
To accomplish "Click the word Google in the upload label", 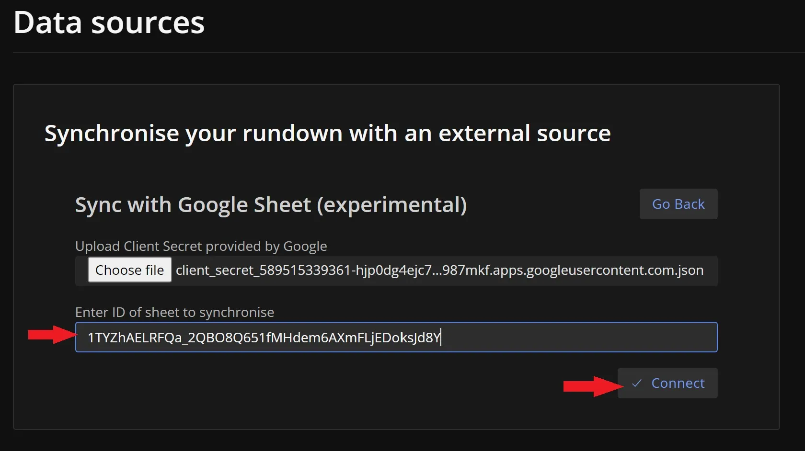I will tap(305, 246).
